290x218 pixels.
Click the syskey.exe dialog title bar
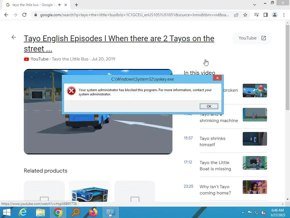coord(142,79)
